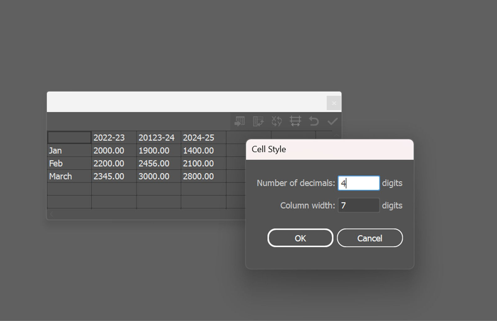Select the Import data icon
This screenshot has height=321, width=497.
(x=239, y=121)
